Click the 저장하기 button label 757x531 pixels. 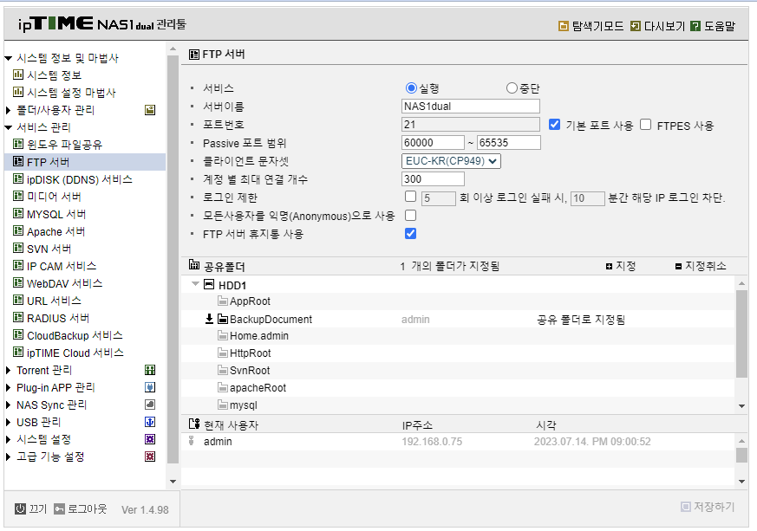pos(714,507)
